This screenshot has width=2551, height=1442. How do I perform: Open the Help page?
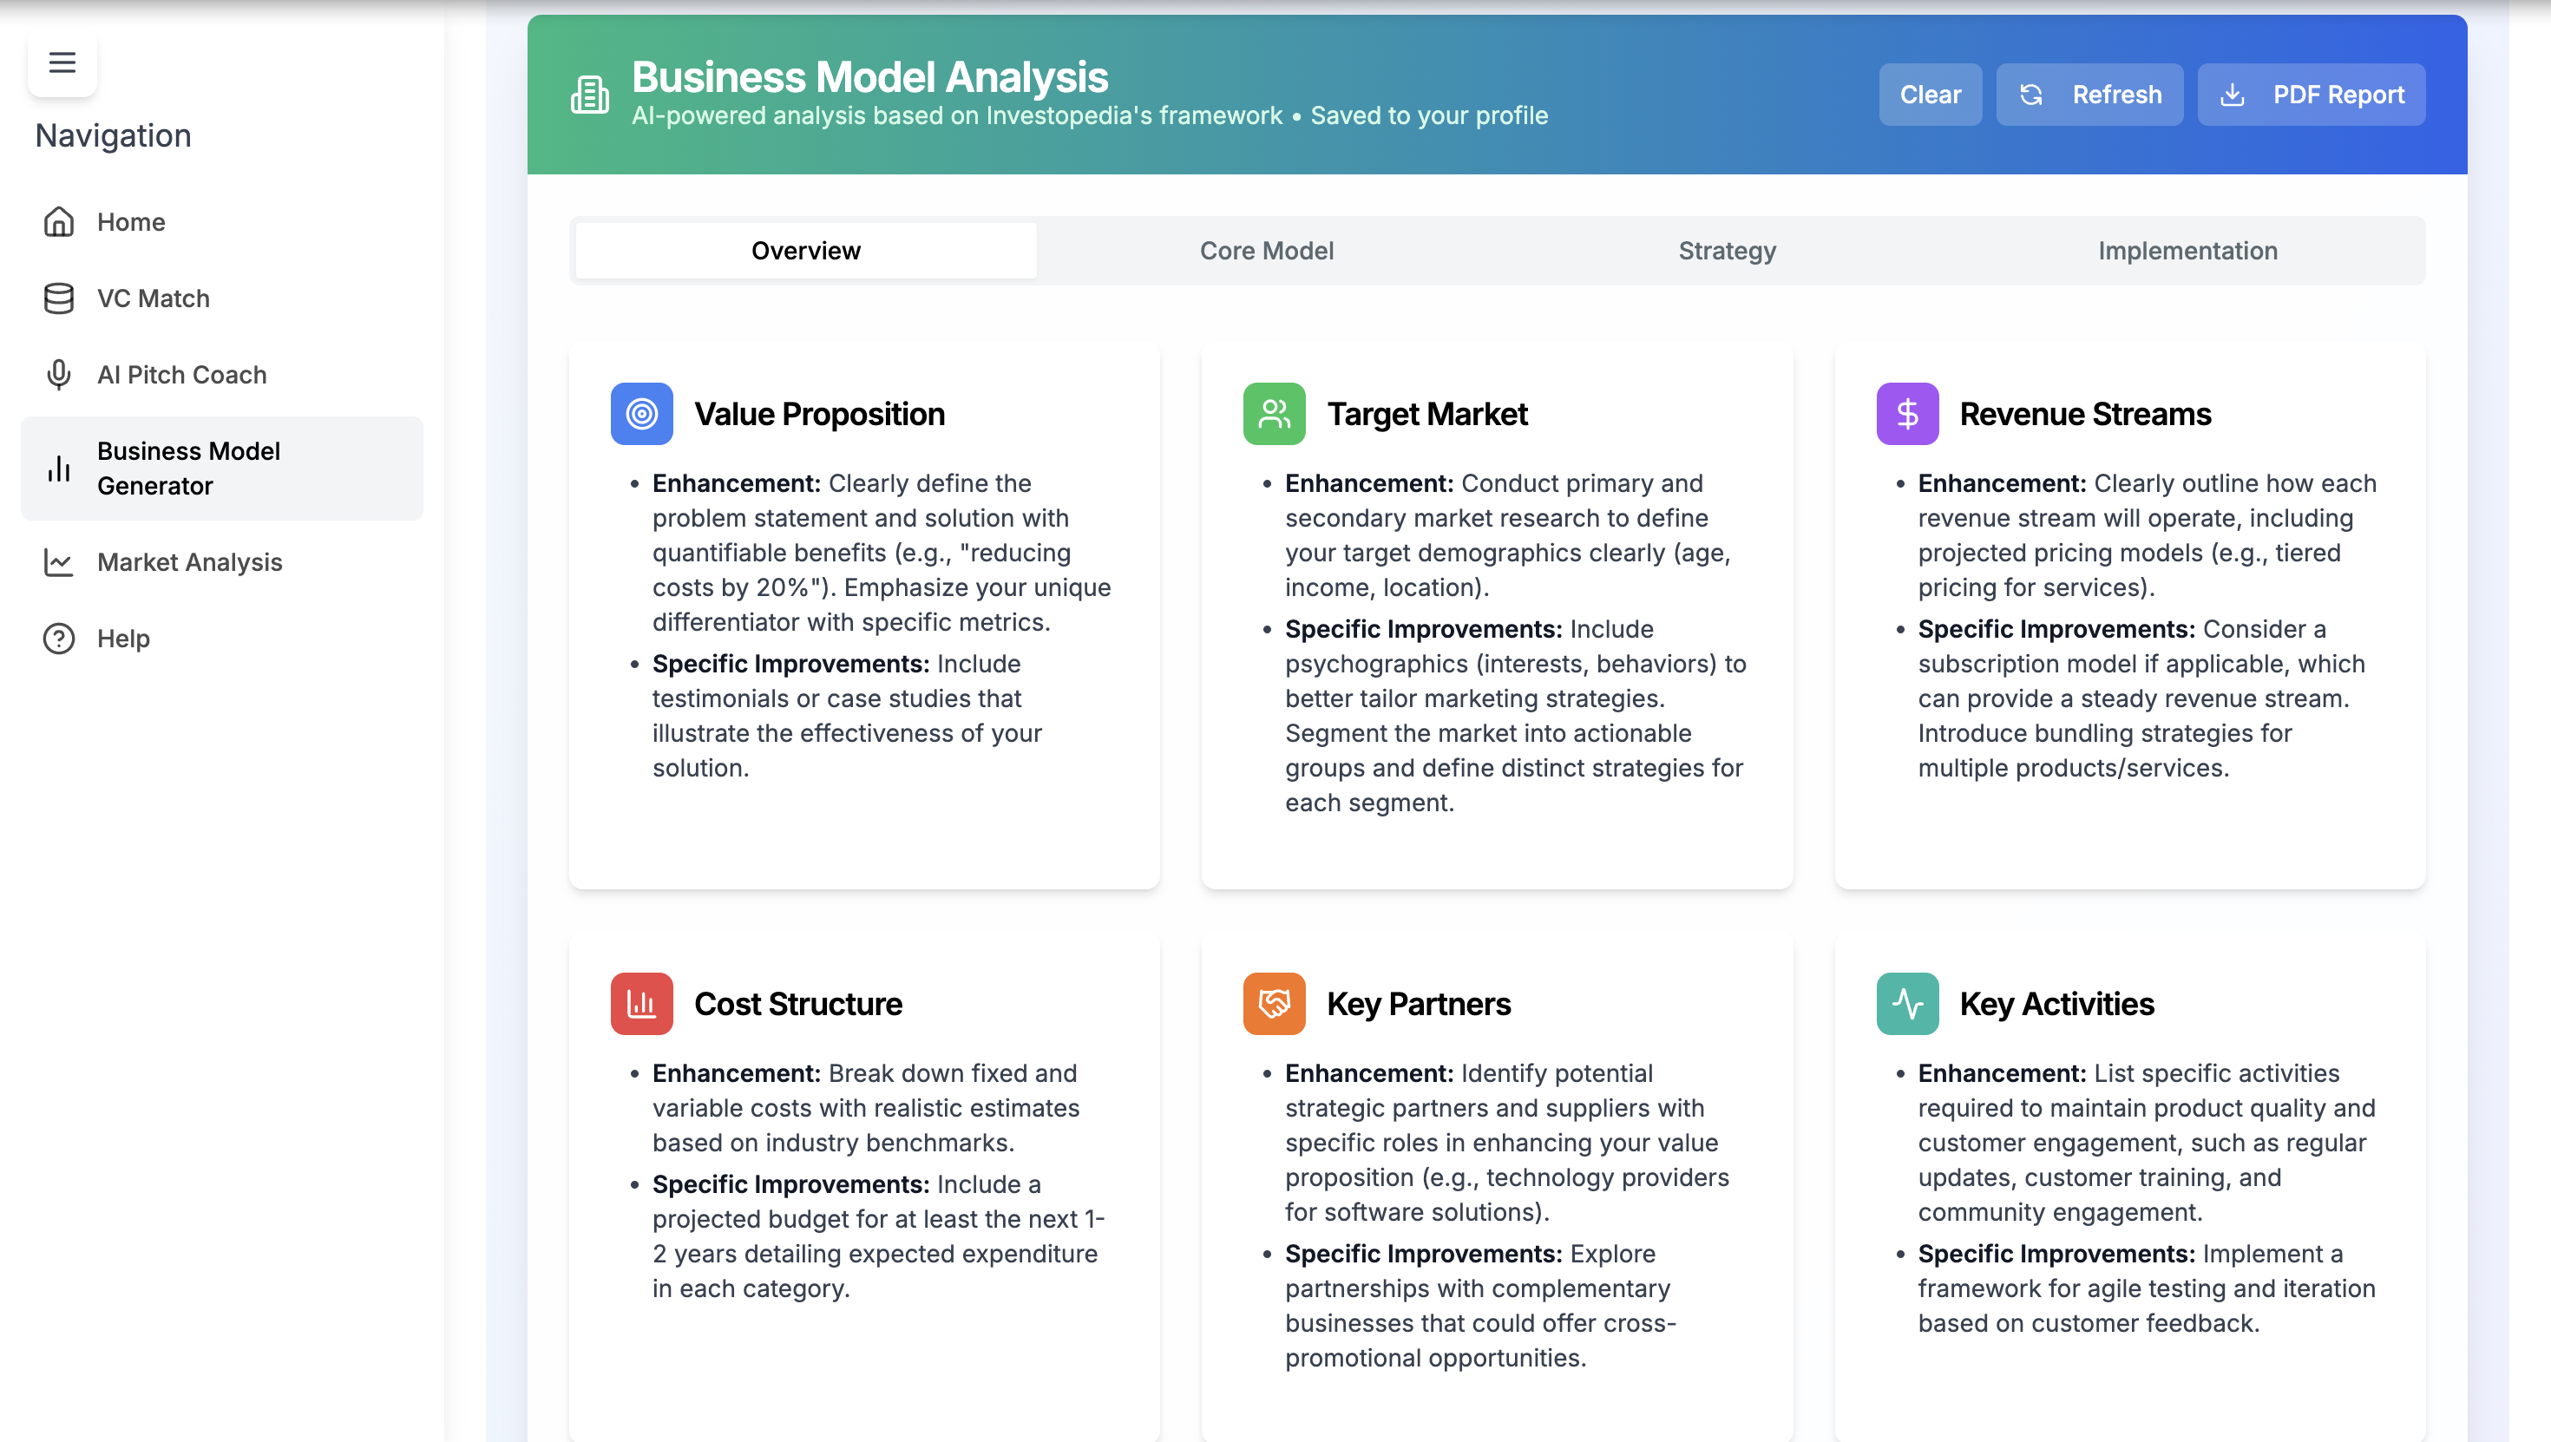pos(222,639)
